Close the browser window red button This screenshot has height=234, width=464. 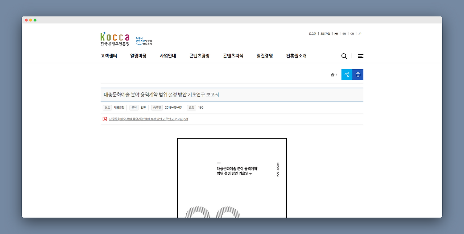coord(26,20)
